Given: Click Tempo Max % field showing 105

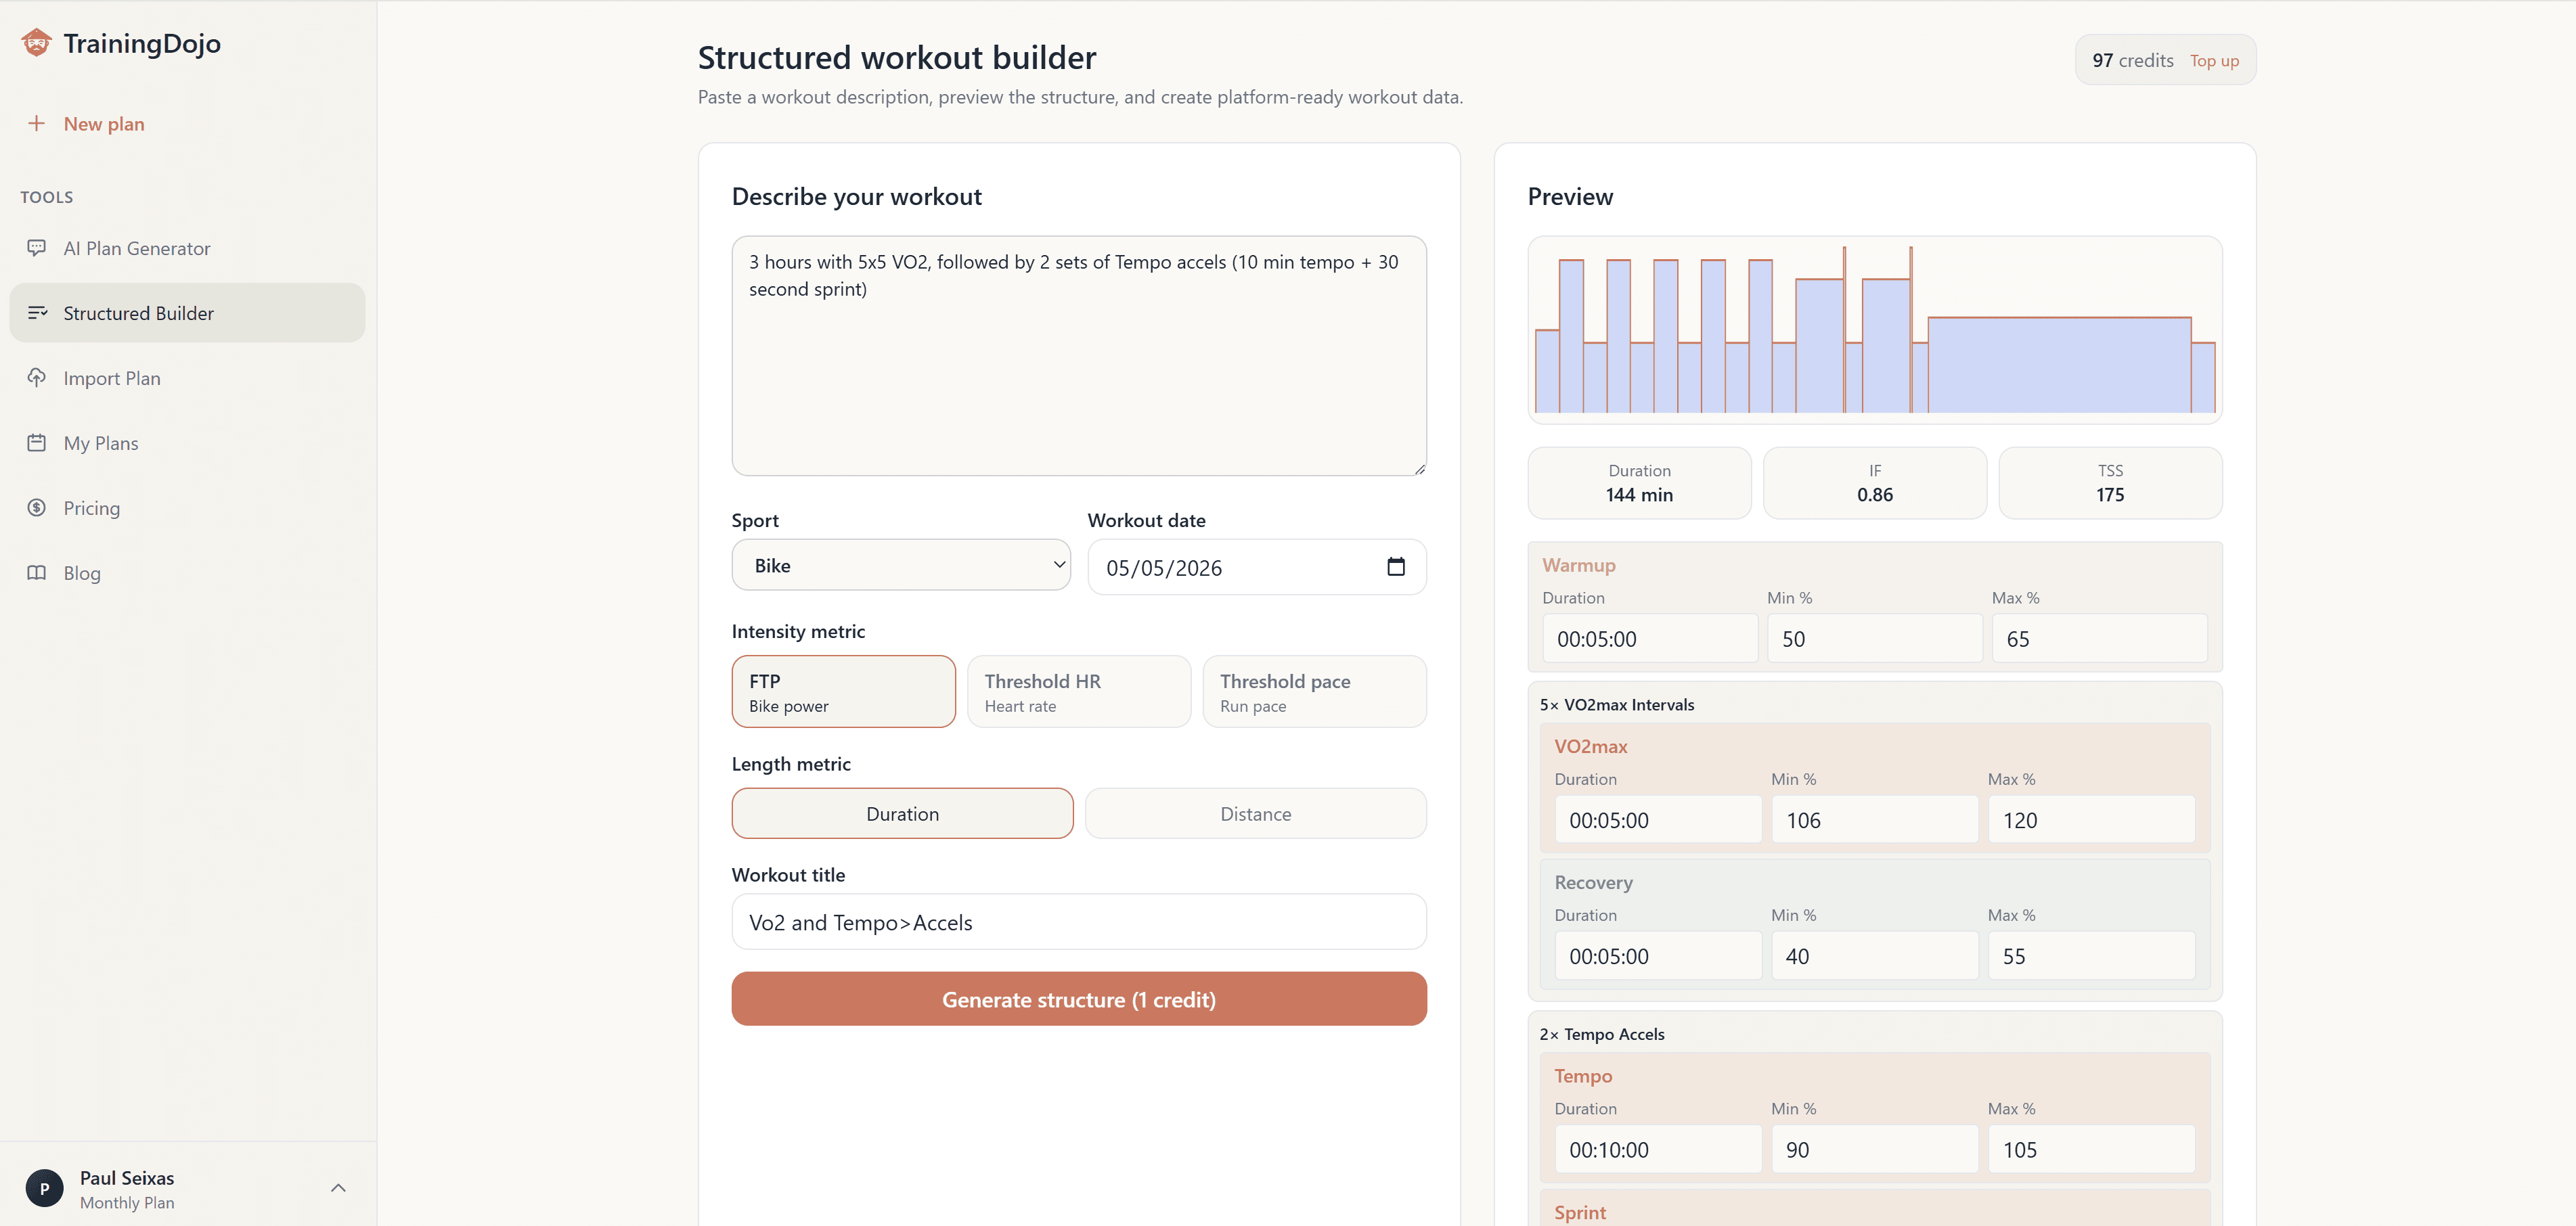Looking at the screenshot, I should coord(2091,1149).
